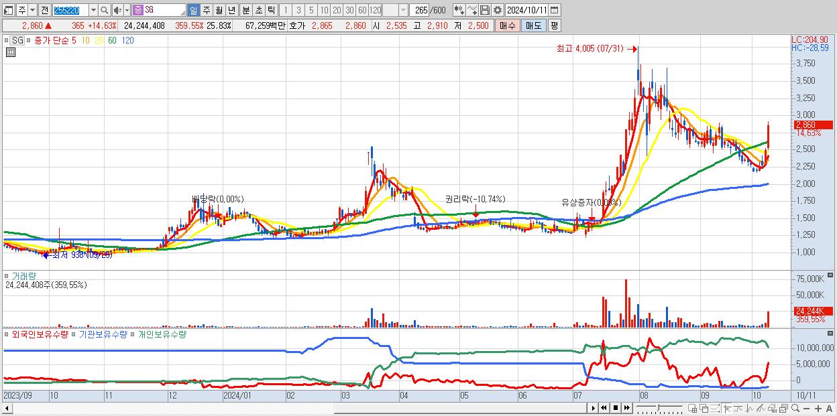Click the grid icon below SG legend
Image resolution: width=837 pixels, height=416 pixels.
[x=9, y=52]
